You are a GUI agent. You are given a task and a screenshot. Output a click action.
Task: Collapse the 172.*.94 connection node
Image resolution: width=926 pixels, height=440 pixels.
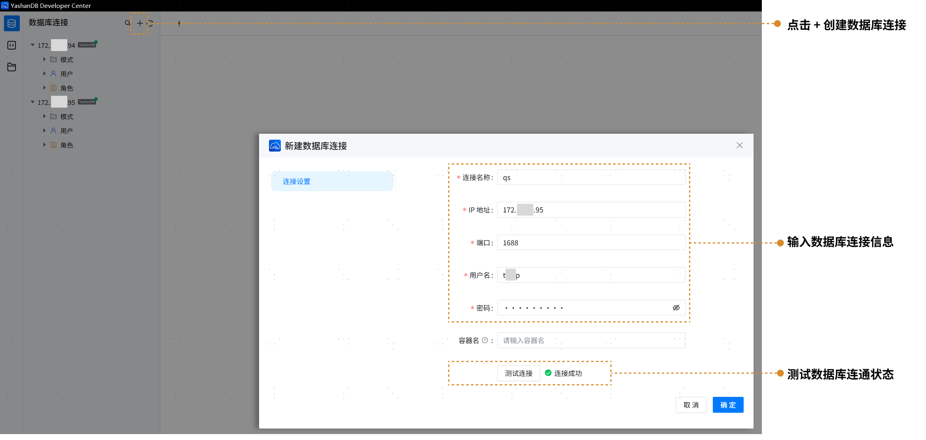pos(33,46)
